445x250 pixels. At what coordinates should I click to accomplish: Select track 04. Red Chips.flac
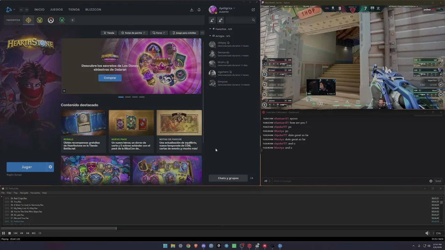(221, 198)
